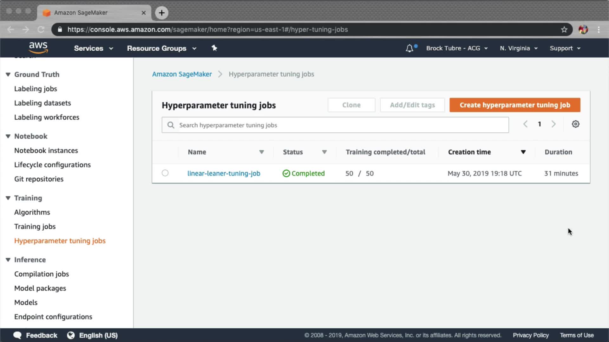
Task: Click the English (US) globe icon
Action: coord(71,335)
